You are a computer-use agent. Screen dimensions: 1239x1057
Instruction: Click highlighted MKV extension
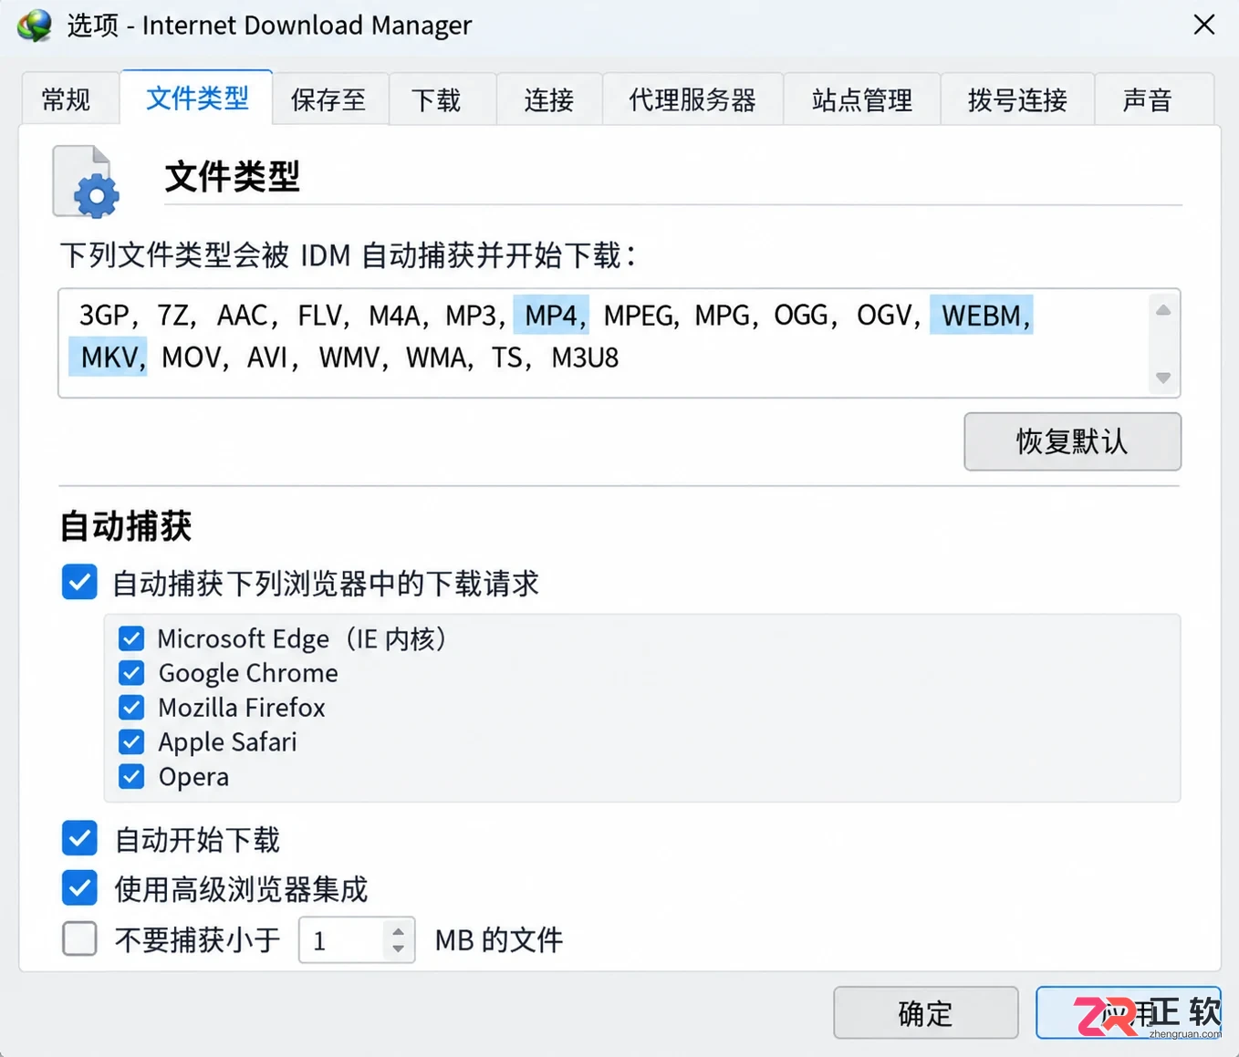click(109, 357)
